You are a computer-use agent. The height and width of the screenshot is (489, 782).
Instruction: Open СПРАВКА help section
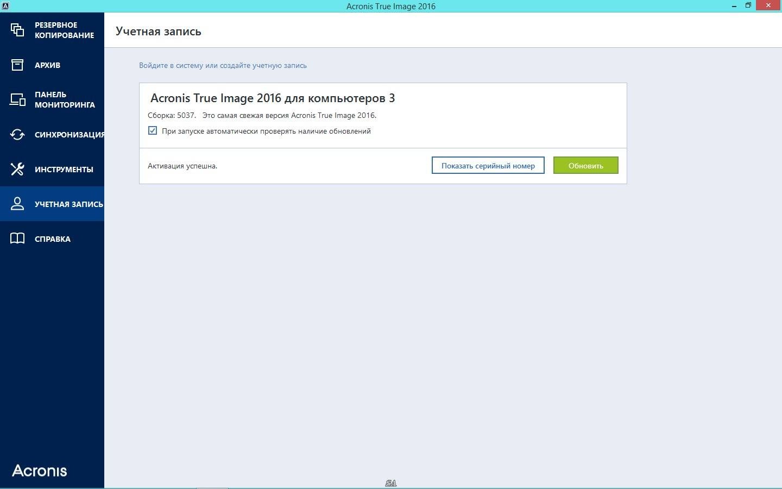[52, 239]
